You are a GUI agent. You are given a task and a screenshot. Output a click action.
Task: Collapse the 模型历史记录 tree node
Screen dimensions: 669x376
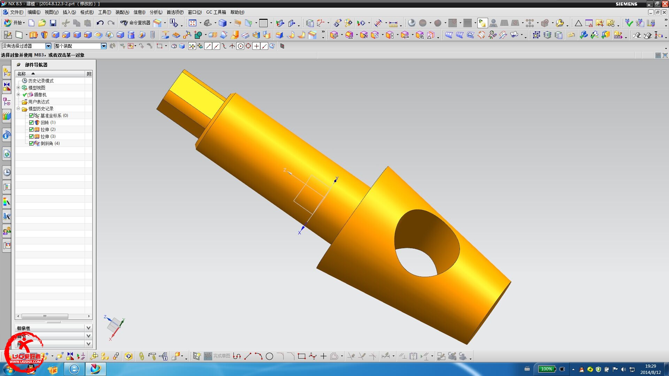point(18,109)
